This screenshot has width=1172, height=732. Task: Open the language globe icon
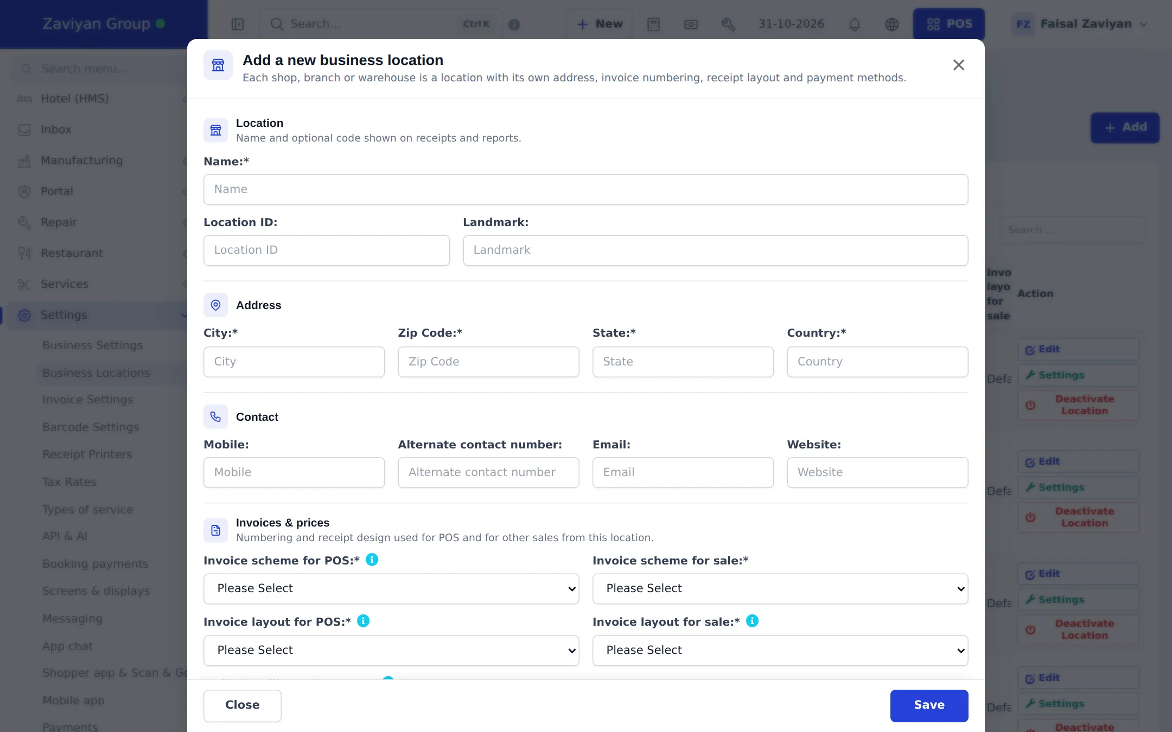892,24
